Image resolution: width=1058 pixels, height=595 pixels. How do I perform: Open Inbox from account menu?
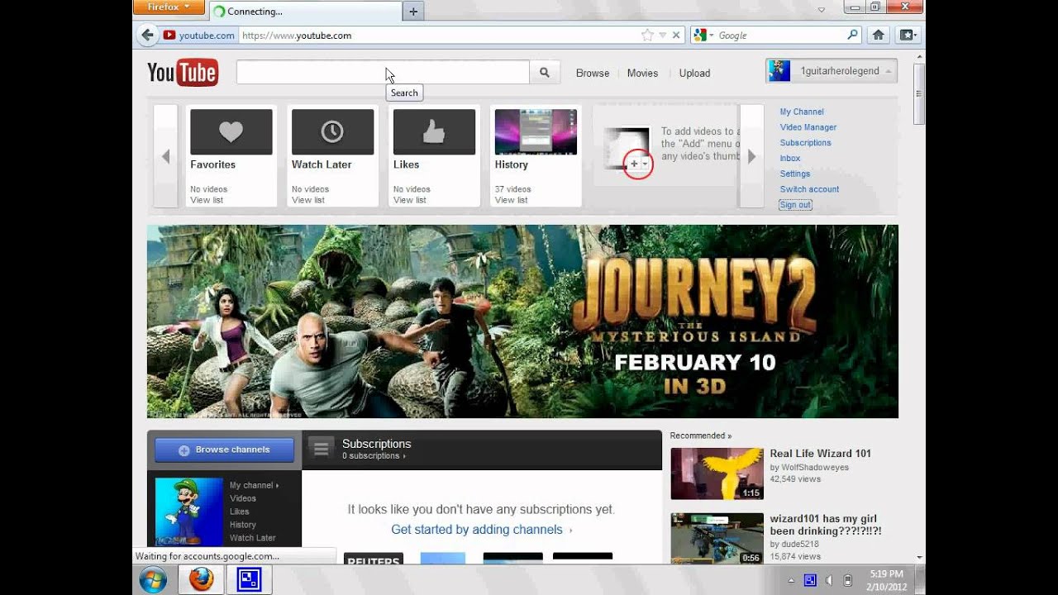790,158
